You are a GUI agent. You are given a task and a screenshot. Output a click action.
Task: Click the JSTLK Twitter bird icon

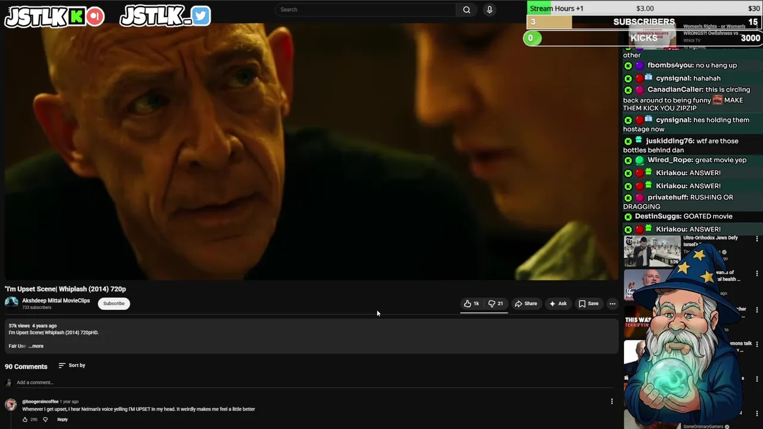pyautogui.click(x=201, y=16)
